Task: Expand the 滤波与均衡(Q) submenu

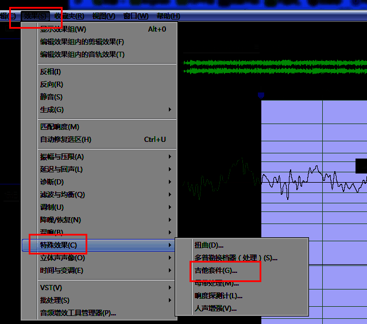Action: point(62,195)
